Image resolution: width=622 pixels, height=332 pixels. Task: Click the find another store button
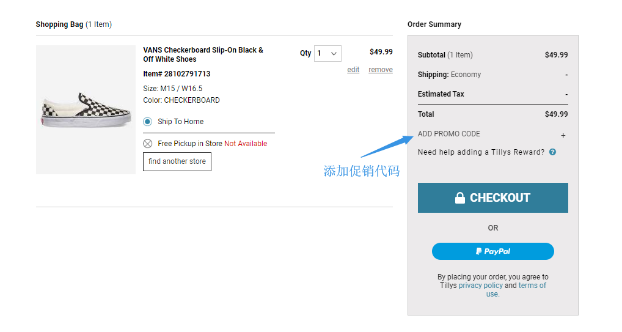[x=177, y=161]
